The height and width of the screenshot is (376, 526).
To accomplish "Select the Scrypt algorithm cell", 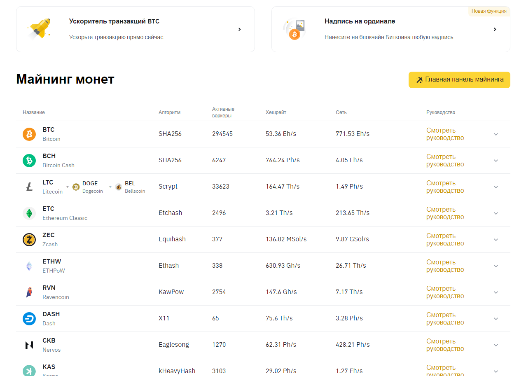I will pyautogui.click(x=168, y=187).
